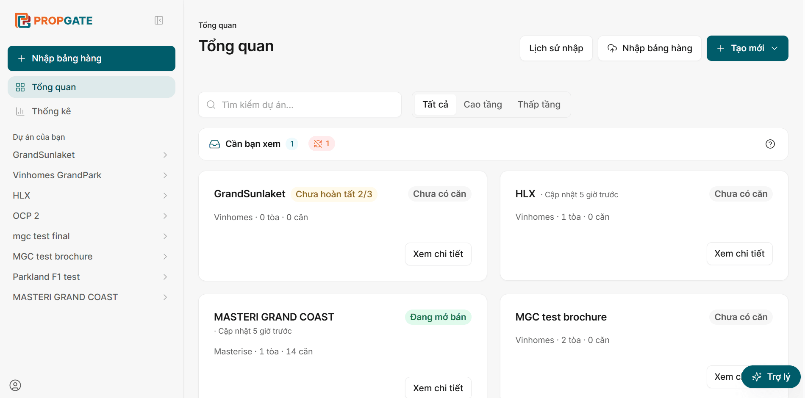Open Lịch sử nhập
Viewport: 805px width, 398px height.
556,48
